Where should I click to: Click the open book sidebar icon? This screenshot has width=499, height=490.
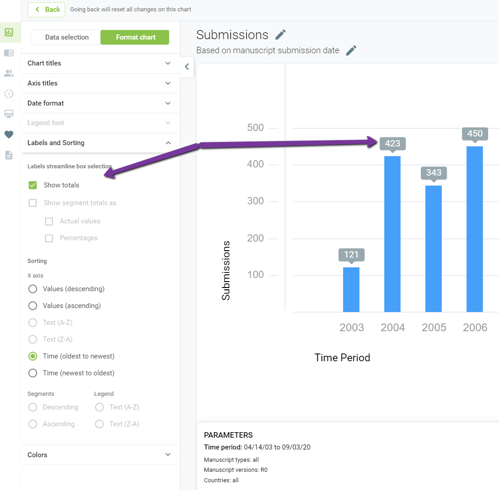[x=9, y=53]
